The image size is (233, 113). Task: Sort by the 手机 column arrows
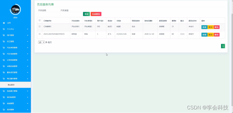pyautogui.click(x=121, y=21)
